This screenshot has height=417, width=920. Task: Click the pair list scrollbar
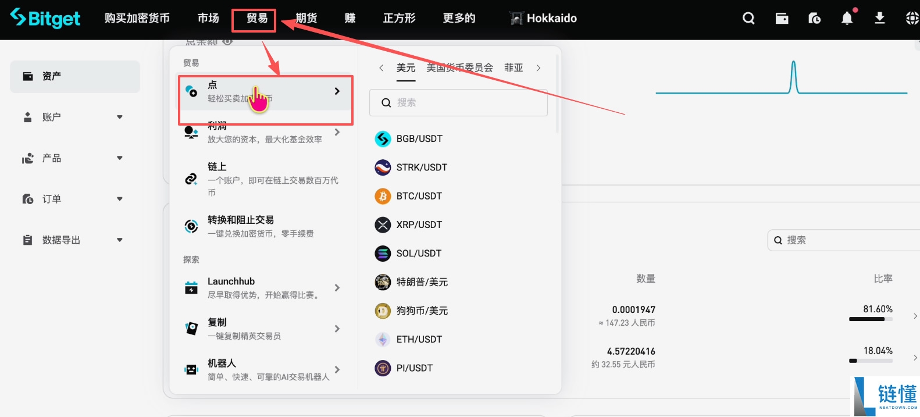pyautogui.click(x=557, y=93)
